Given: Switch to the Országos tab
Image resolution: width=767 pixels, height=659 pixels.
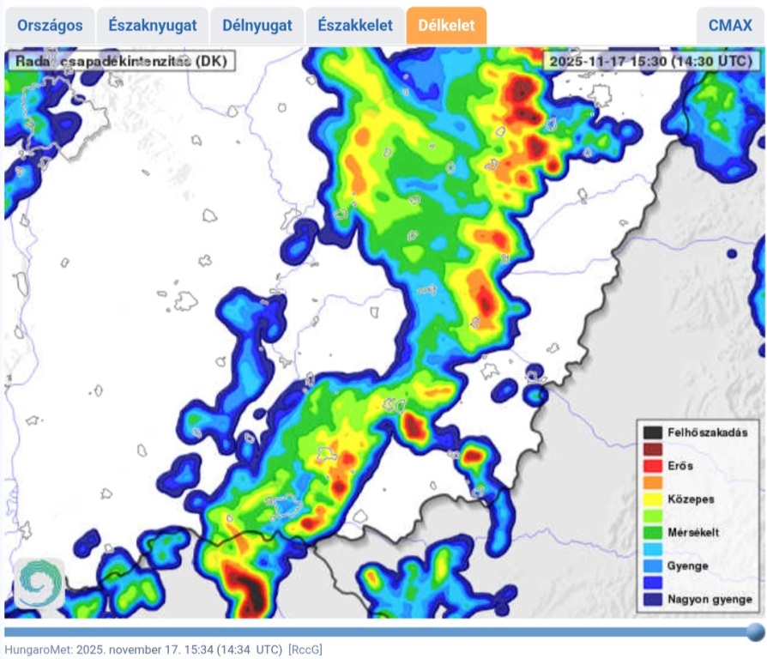Looking at the screenshot, I should [x=50, y=26].
